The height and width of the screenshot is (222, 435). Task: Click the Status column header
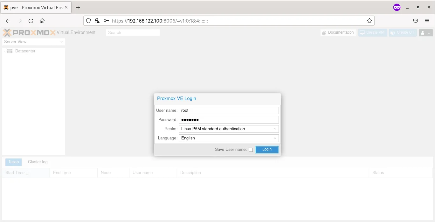coord(401,173)
